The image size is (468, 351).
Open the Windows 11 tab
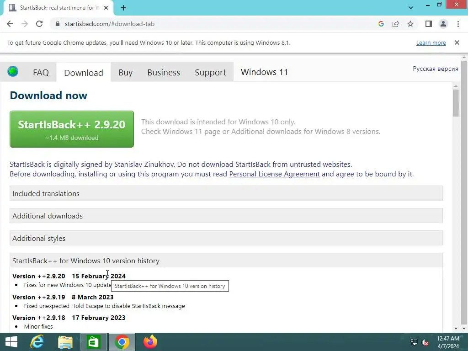pos(264,72)
